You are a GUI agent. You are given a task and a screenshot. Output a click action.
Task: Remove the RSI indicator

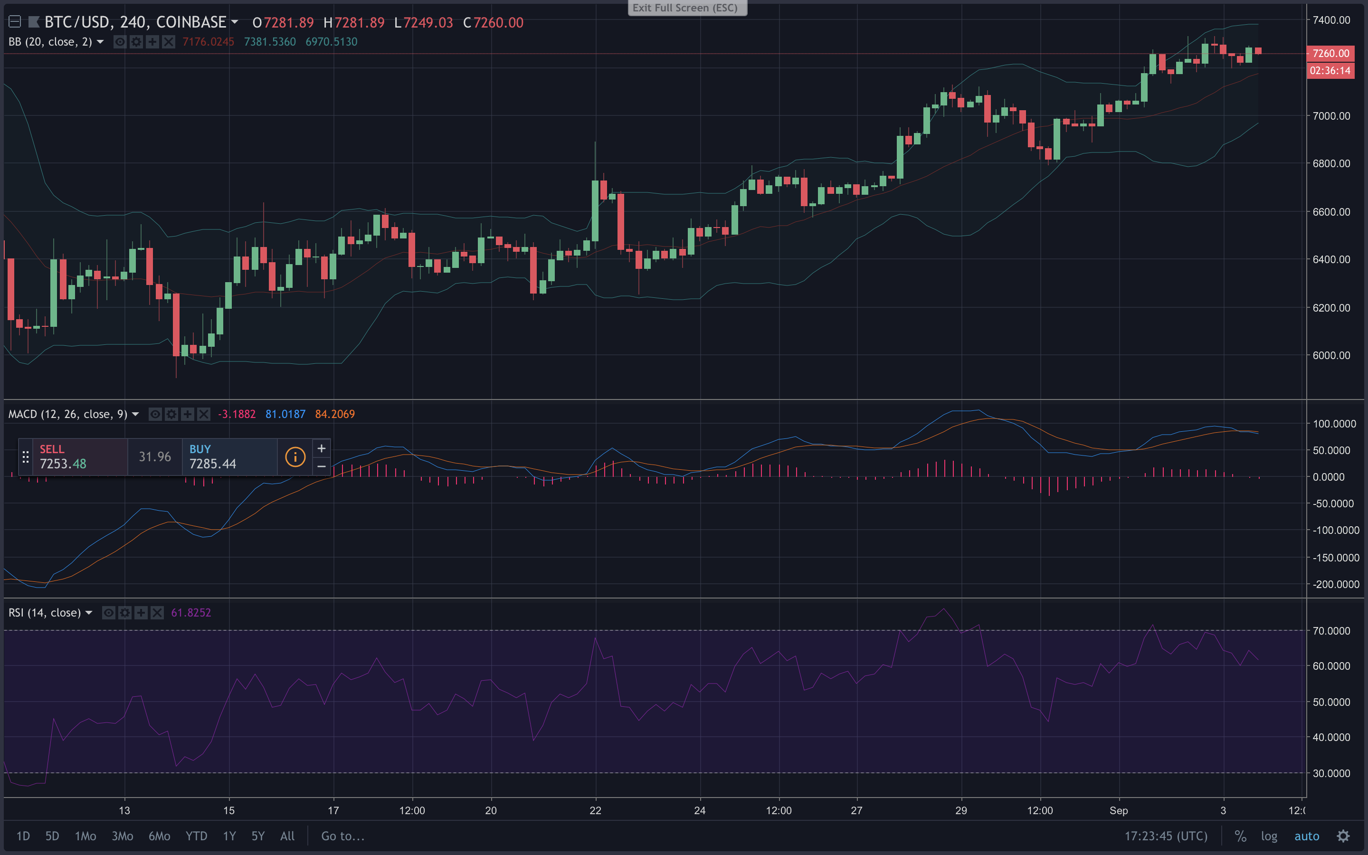[157, 612]
